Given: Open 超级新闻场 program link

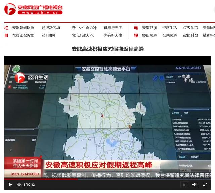Looking at the screenshot, I should coord(51,28).
